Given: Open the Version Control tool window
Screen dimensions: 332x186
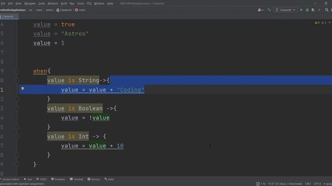Looking at the screenshot, I should [9, 179].
